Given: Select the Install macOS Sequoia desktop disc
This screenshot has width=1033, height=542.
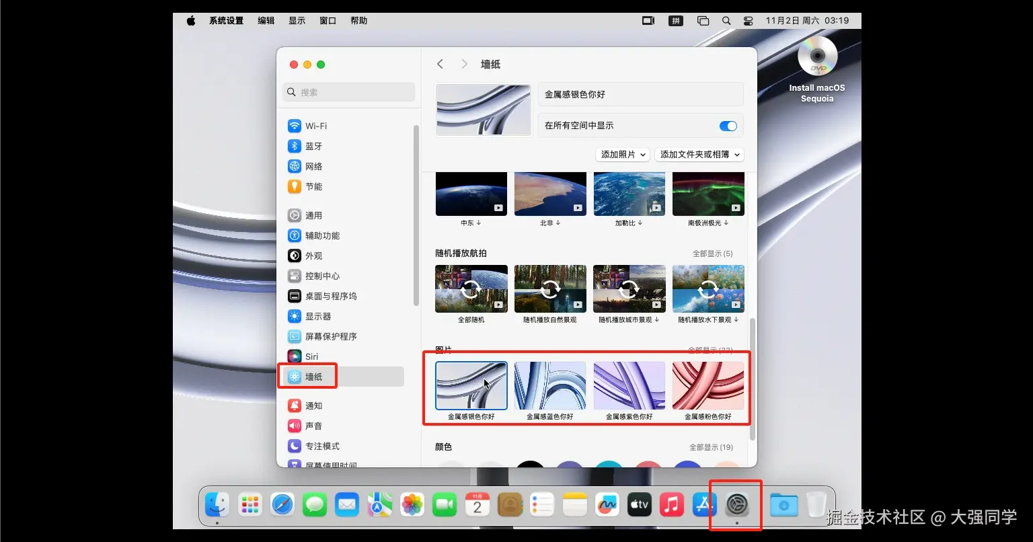Looking at the screenshot, I should [x=817, y=70].
